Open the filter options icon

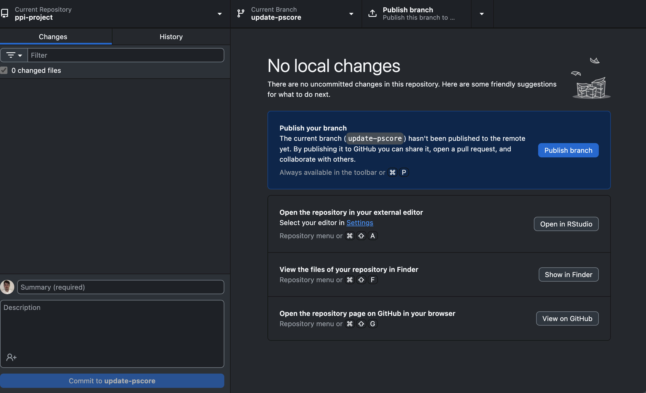pos(14,55)
